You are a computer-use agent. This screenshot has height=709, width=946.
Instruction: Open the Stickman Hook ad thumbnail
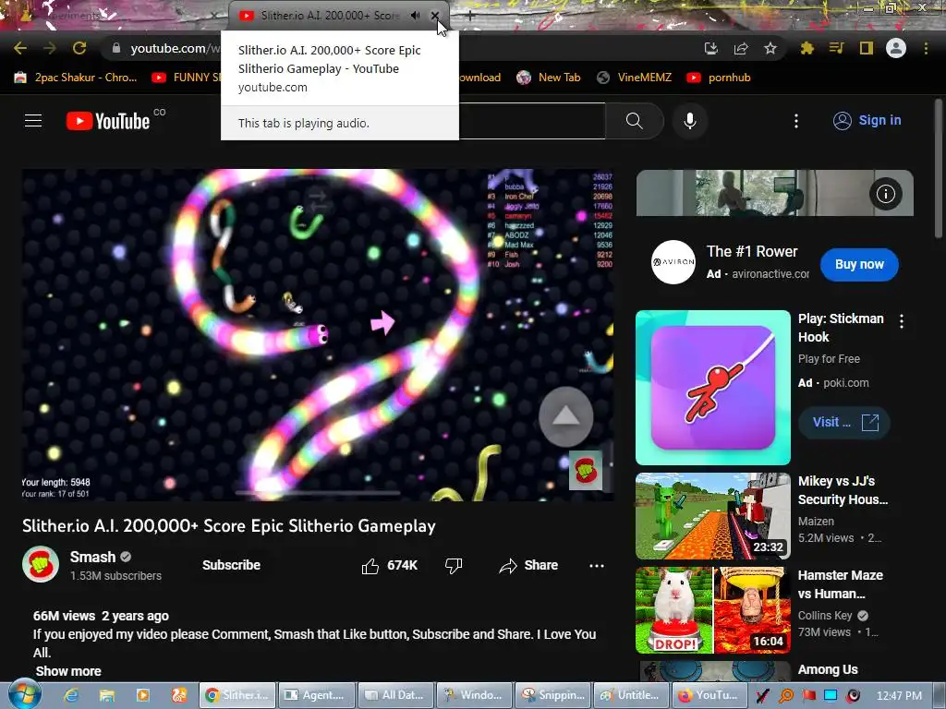(x=713, y=388)
